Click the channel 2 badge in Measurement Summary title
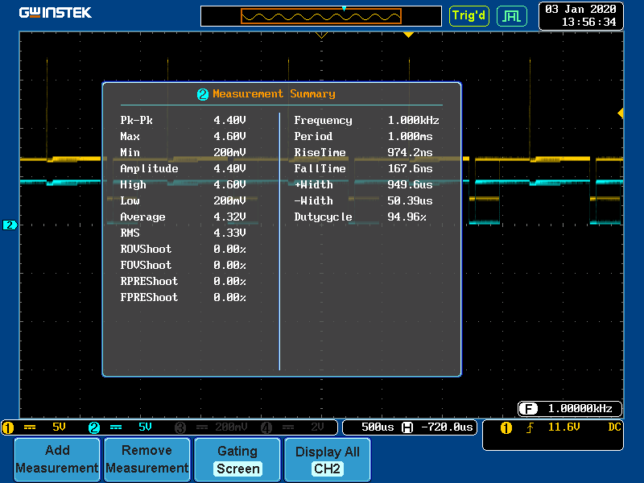Viewport: 644px width, 483px height. [x=203, y=94]
